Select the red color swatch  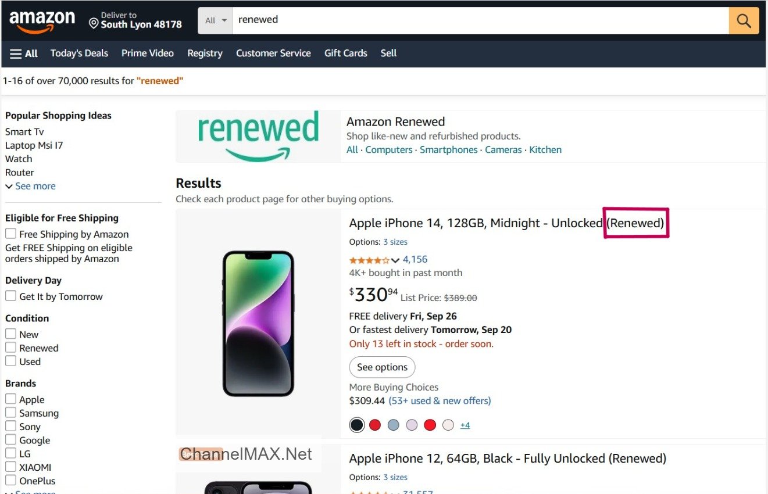pyautogui.click(x=375, y=425)
